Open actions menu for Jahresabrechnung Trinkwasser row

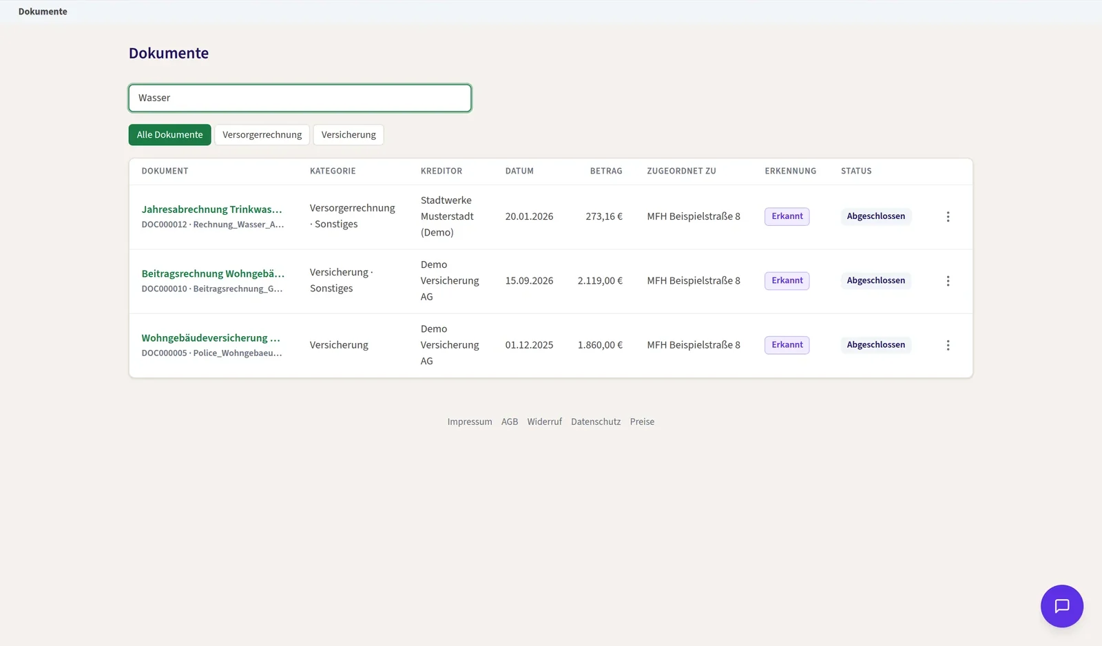coord(948,217)
